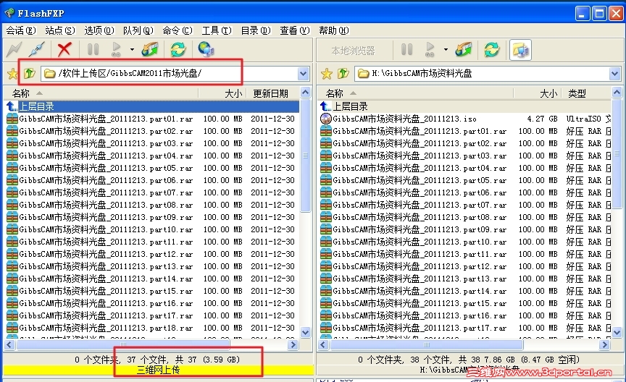The image size is (626, 382).
Task: Click the right pane play queue icon
Action: coord(430,49)
